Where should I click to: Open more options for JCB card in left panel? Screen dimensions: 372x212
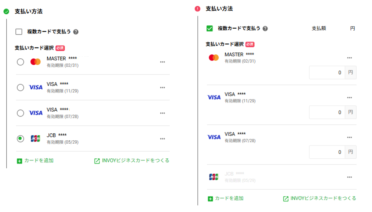coord(163,139)
